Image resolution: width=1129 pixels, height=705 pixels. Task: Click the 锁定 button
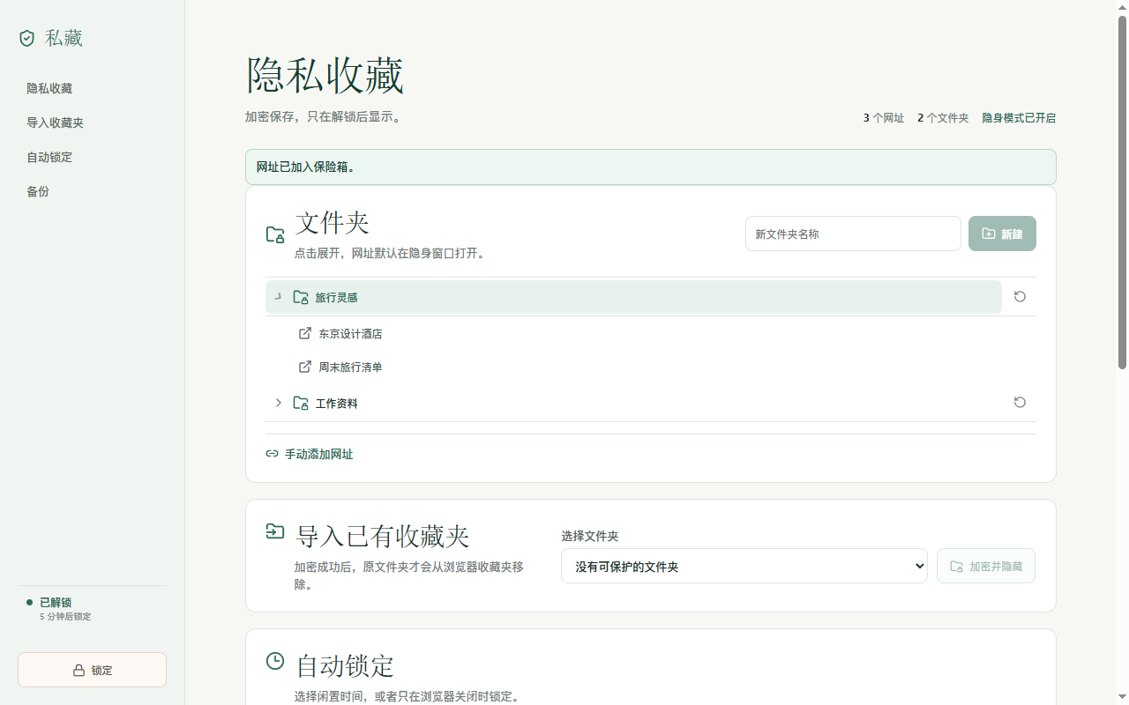coord(92,670)
